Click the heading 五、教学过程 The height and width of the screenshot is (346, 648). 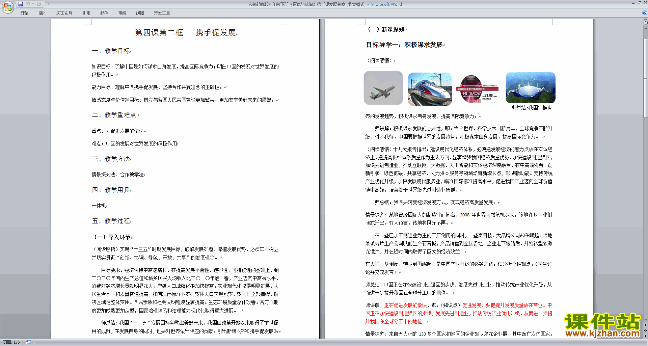tap(111, 221)
